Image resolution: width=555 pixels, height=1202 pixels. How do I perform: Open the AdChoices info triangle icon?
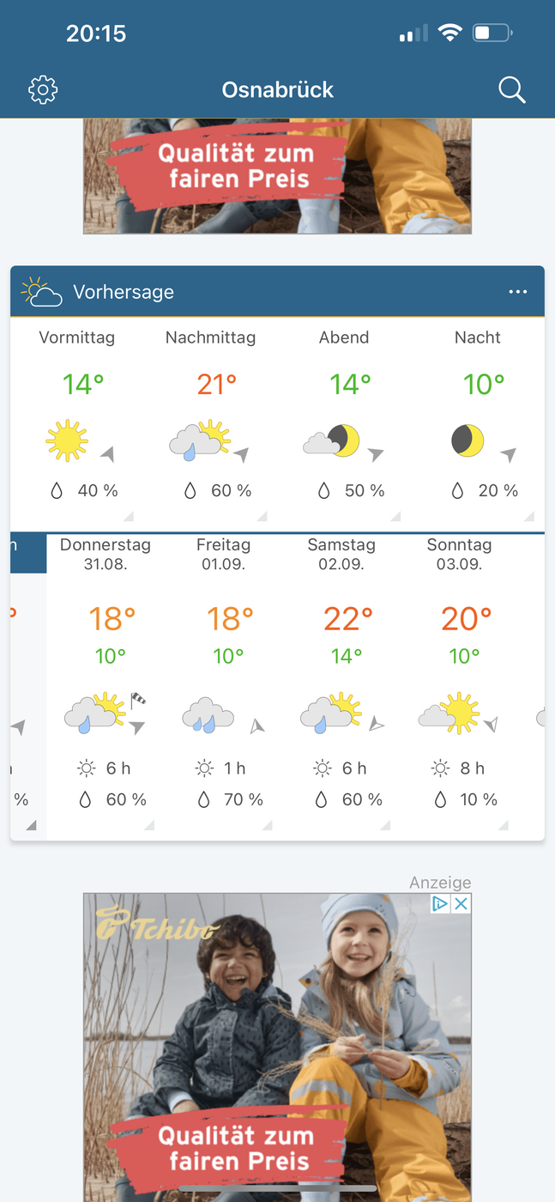point(440,903)
